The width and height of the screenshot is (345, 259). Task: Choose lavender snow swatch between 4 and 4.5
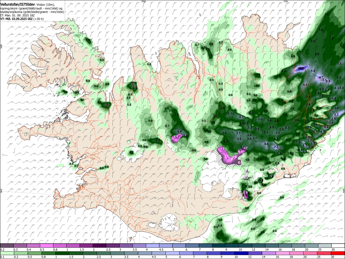tap(152, 246)
